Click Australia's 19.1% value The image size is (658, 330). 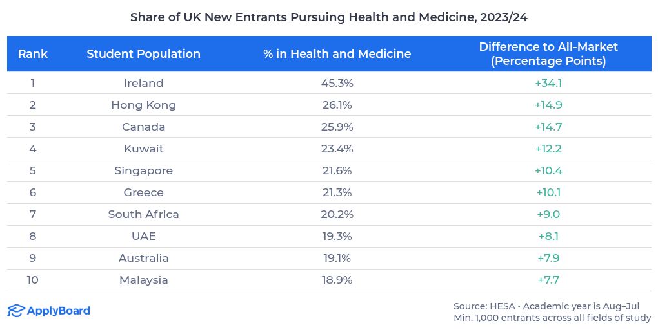(x=337, y=258)
